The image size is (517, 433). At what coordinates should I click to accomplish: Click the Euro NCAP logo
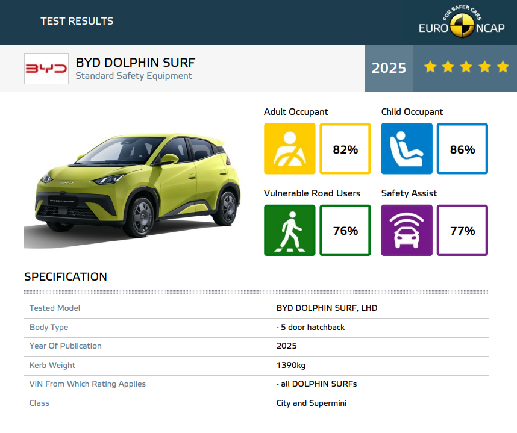[462, 22]
